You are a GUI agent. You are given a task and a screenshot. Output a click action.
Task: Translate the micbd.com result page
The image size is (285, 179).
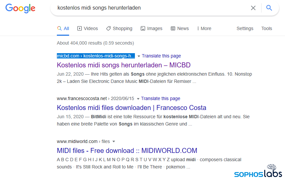pos(161,56)
